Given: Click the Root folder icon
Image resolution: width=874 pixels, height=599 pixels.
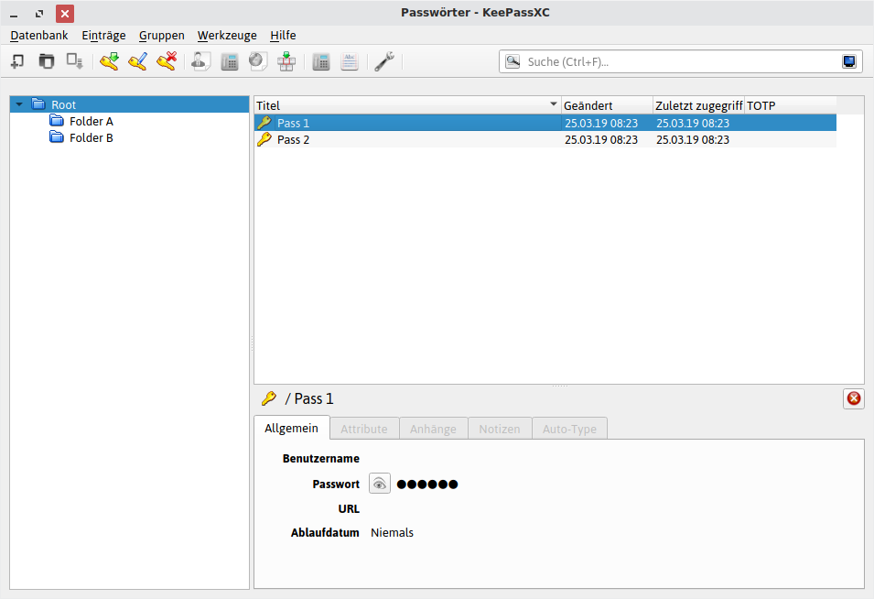Looking at the screenshot, I should [38, 103].
